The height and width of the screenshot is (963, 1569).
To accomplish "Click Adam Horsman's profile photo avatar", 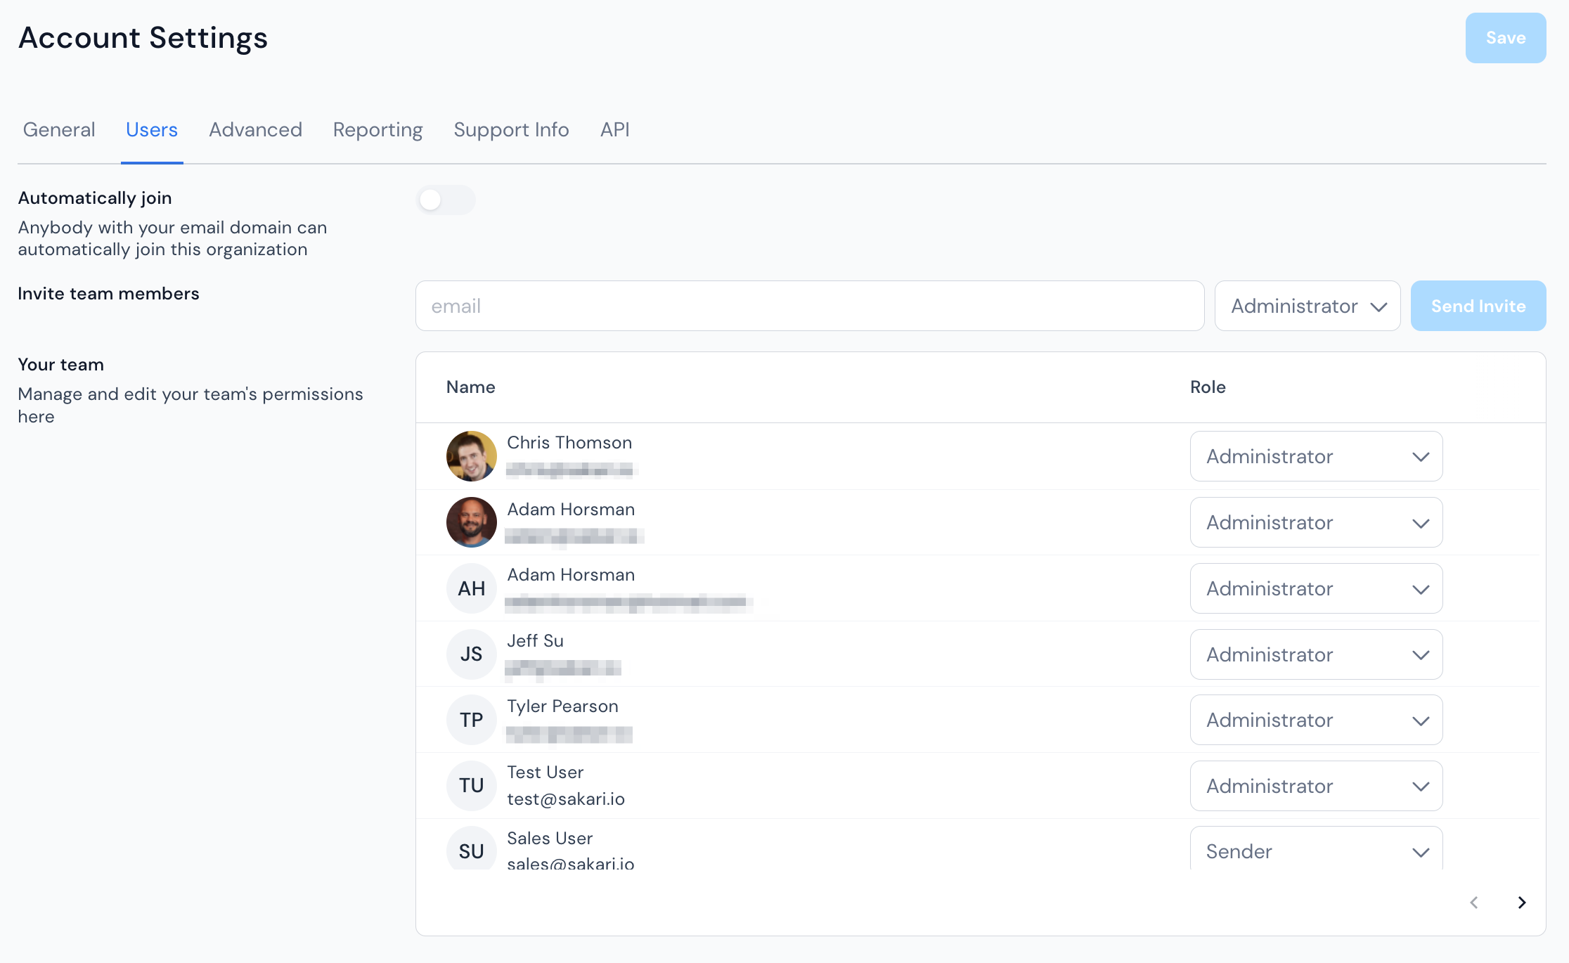I will pos(472,522).
